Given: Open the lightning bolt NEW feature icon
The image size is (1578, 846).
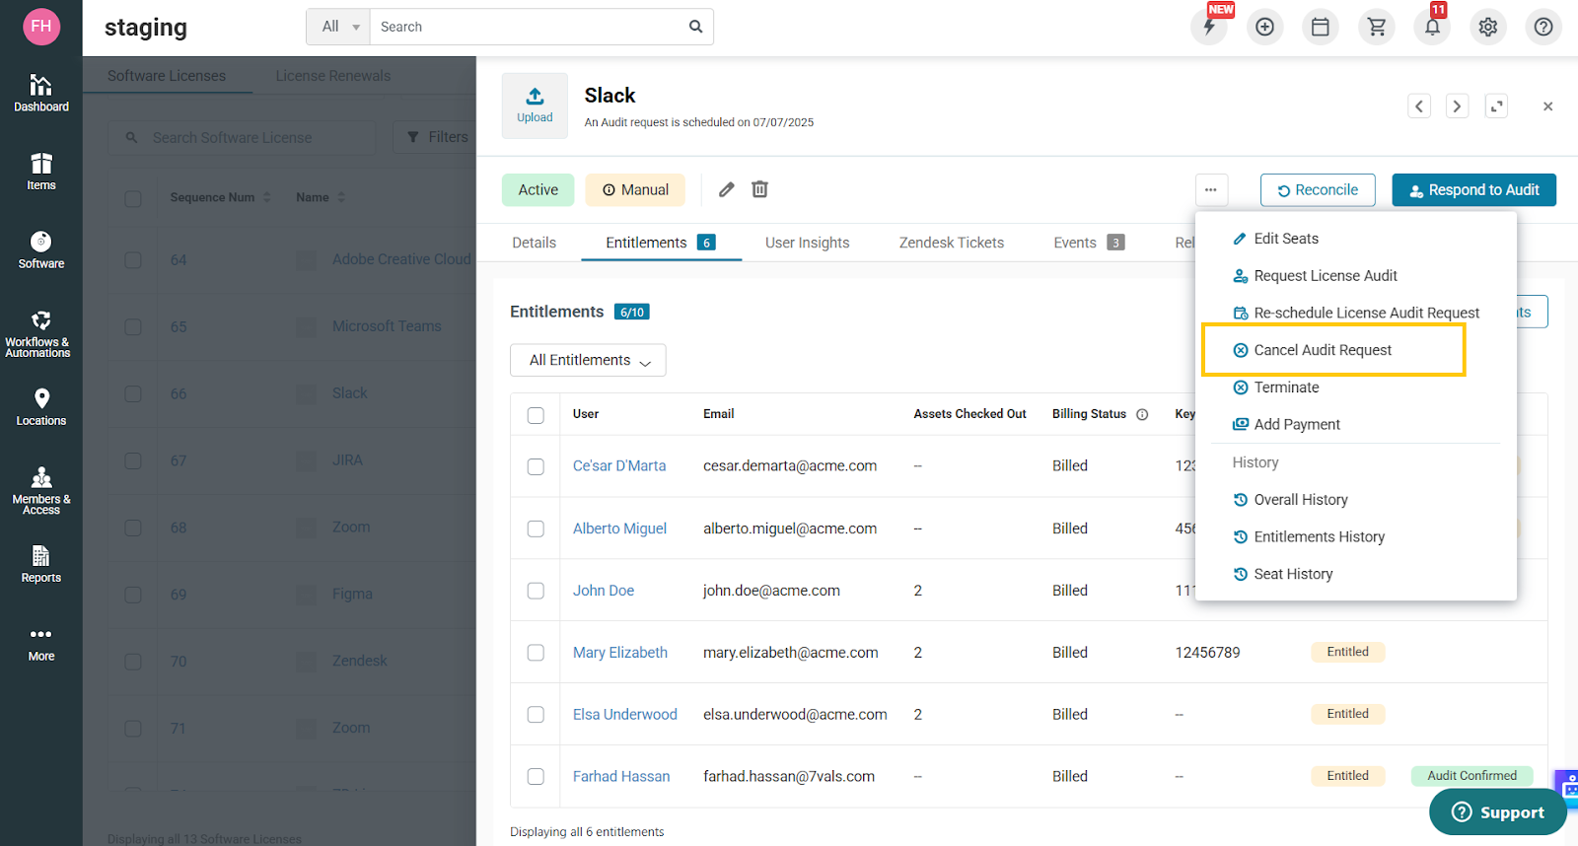Looking at the screenshot, I should tap(1209, 27).
